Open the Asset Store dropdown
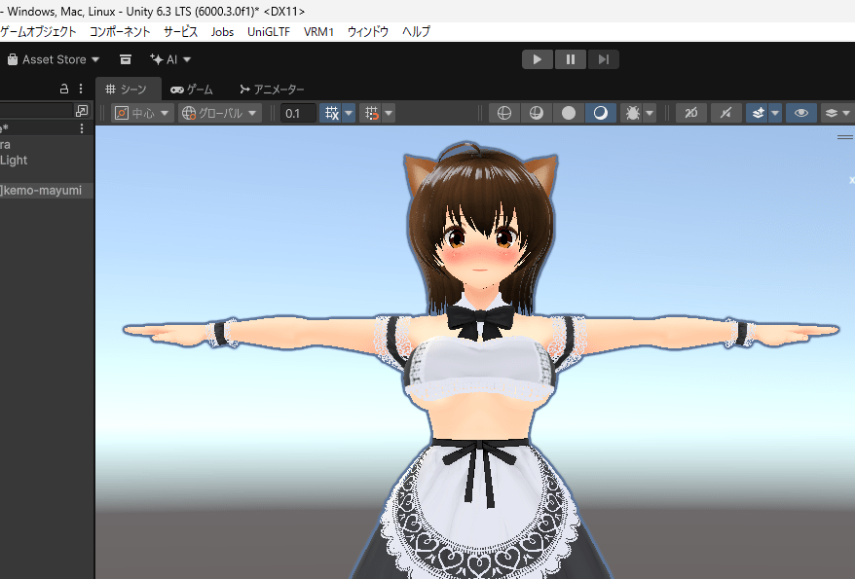Viewport: 855px width, 579px height. [54, 59]
